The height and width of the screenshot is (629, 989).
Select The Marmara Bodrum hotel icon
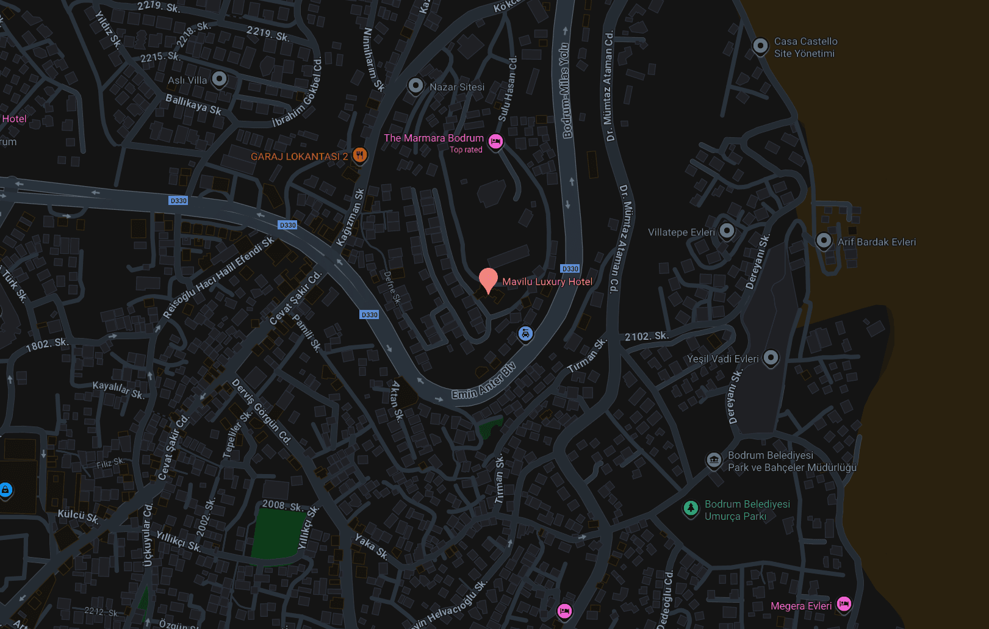click(495, 142)
